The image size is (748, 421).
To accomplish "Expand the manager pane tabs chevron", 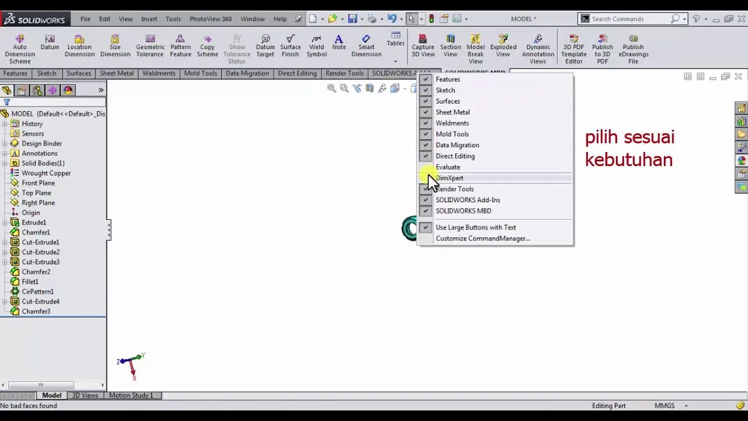I will coord(101,90).
